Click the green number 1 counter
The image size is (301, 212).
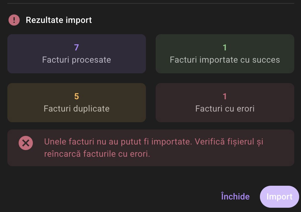click(x=225, y=47)
